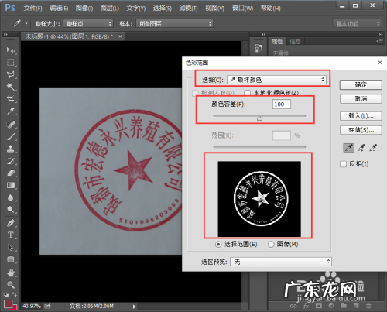Select the Zoom tool
This screenshot has width=387, height=312.
pyautogui.click(x=11, y=285)
